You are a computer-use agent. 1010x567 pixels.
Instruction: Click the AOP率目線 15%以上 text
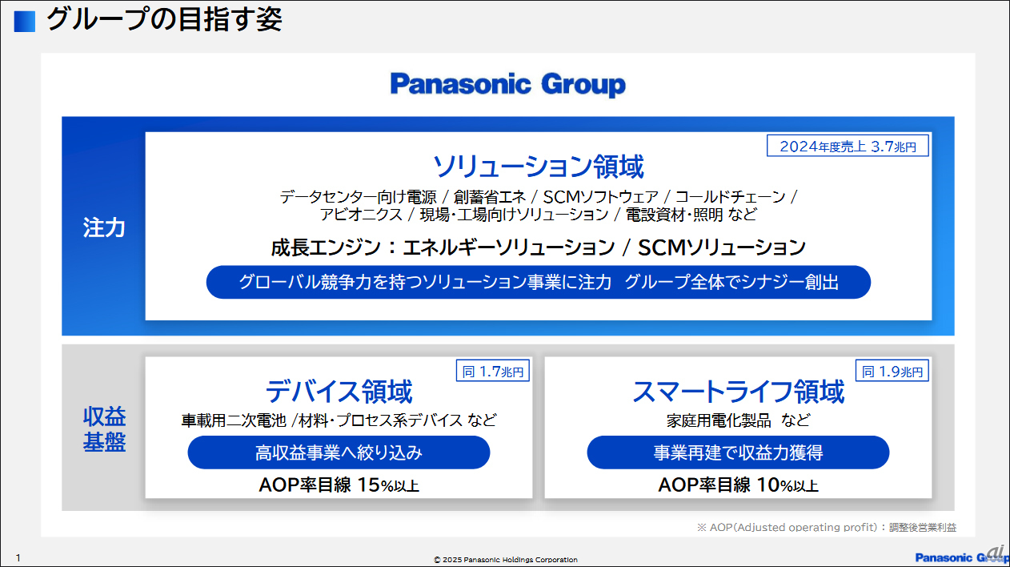coord(339,485)
